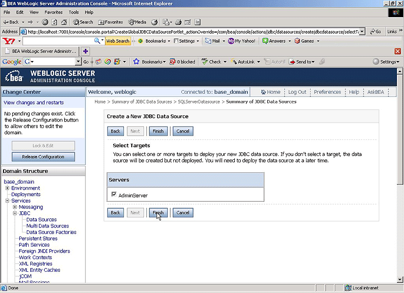Viewport: 404px width, 293px height.
Task: Open the History icon in IE toolbar
Action: (x=155, y=22)
